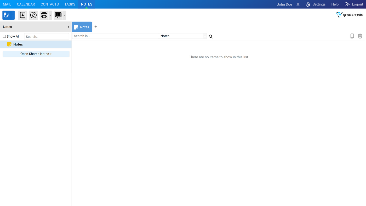Switch to the Notes content tab

(x=82, y=27)
